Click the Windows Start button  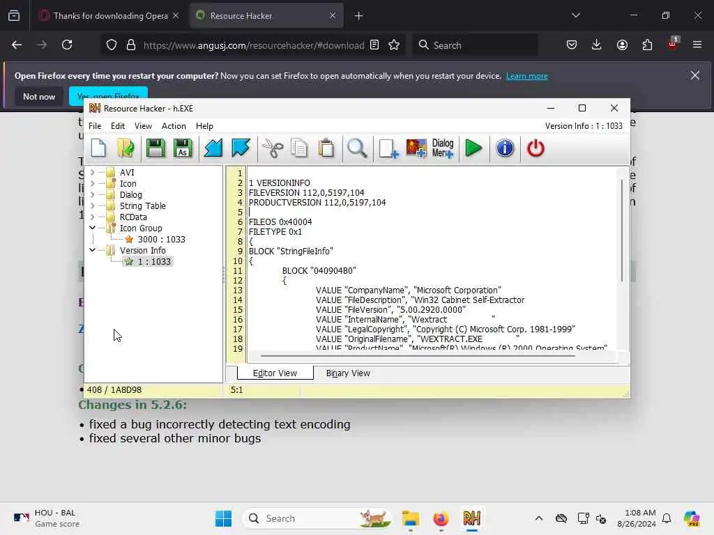click(x=223, y=518)
